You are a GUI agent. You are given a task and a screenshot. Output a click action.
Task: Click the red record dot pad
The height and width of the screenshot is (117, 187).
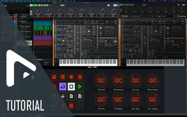coord(71,77)
